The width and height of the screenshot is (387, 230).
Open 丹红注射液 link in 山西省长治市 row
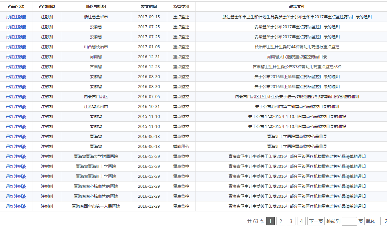coord(16,47)
